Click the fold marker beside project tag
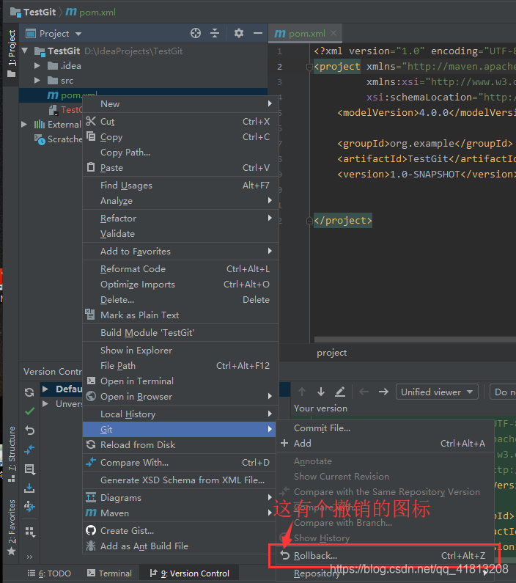 309,67
